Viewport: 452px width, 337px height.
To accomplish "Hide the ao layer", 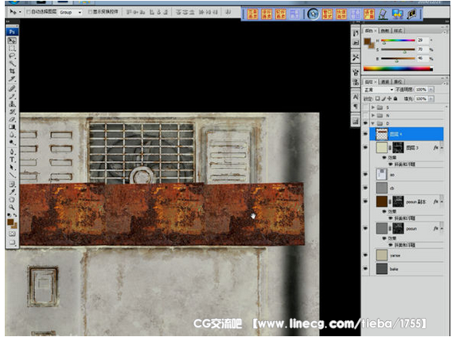I will pyautogui.click(x=365, y=175).
